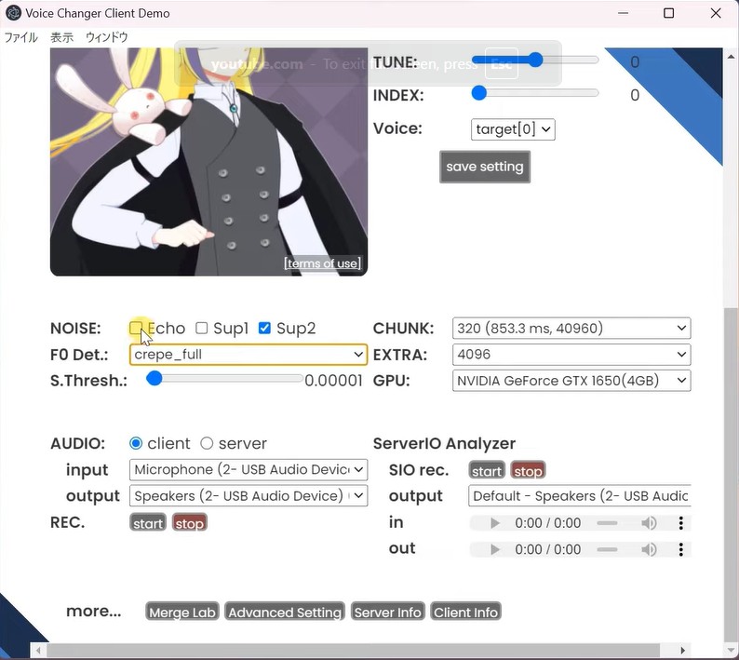Open the F0 Det. crepe_full dropdown
Image resolution: width=739 pixels, height=660 pixels.
point(249,355)
